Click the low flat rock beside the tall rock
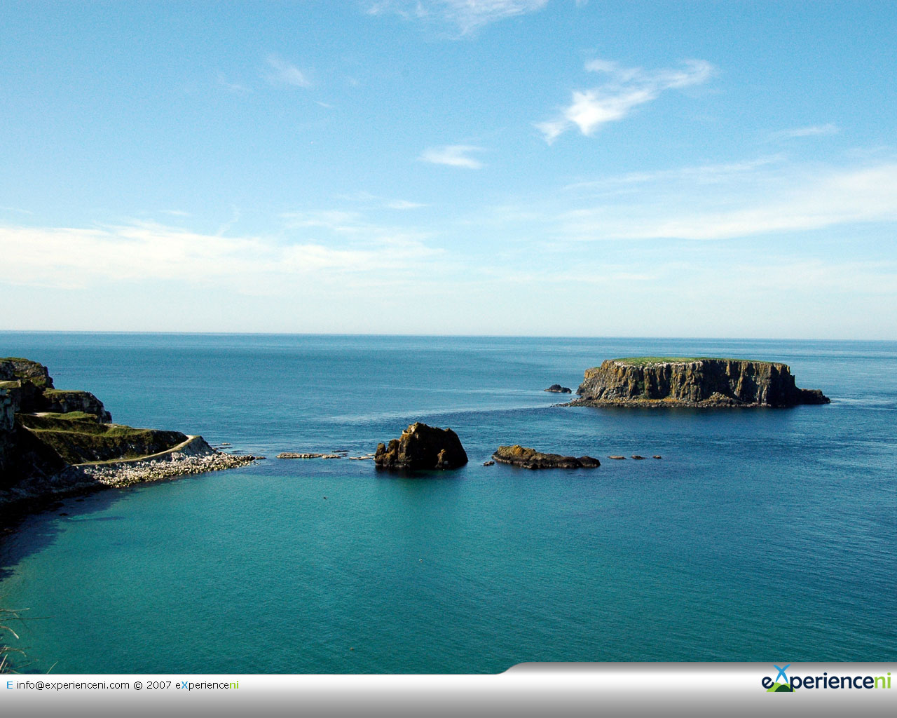Viewport: 897px width, 718px height. click(x=545, y=459)
